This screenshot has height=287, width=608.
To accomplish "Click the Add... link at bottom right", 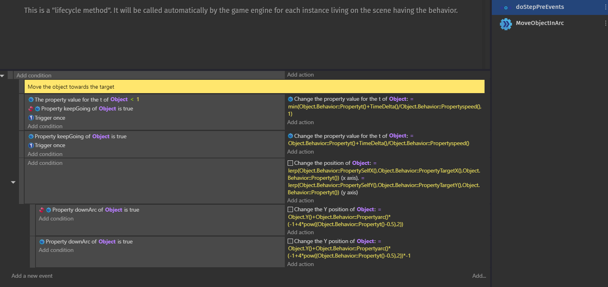I will click(478, 276).
